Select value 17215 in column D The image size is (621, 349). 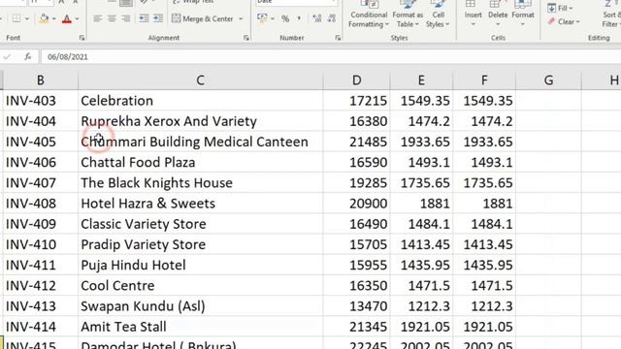pos(356,101)
